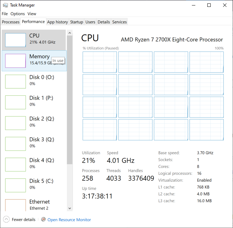This screenshot has height=228, width=233.
Task: Open the Options menu
Action: 17,14
